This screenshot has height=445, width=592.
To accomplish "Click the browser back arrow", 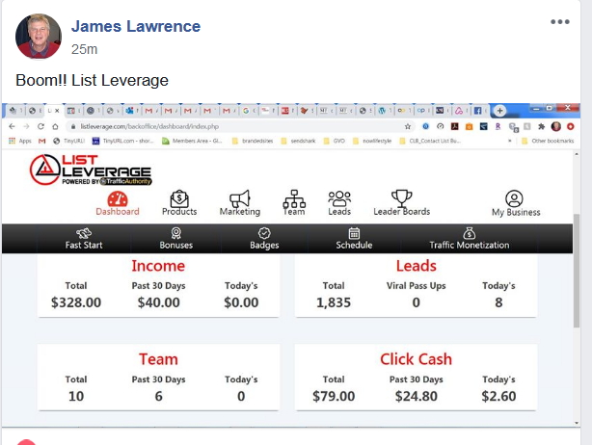I will [x=13, y=126].
